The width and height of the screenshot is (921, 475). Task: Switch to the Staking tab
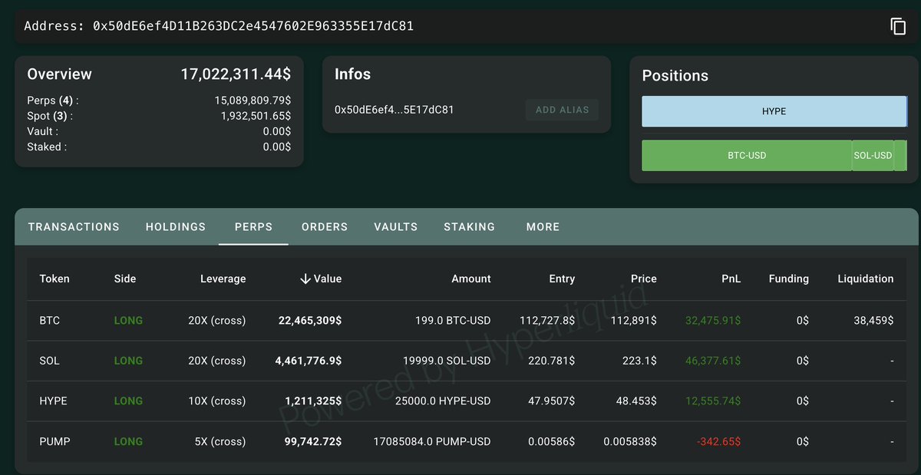[469, 227]
